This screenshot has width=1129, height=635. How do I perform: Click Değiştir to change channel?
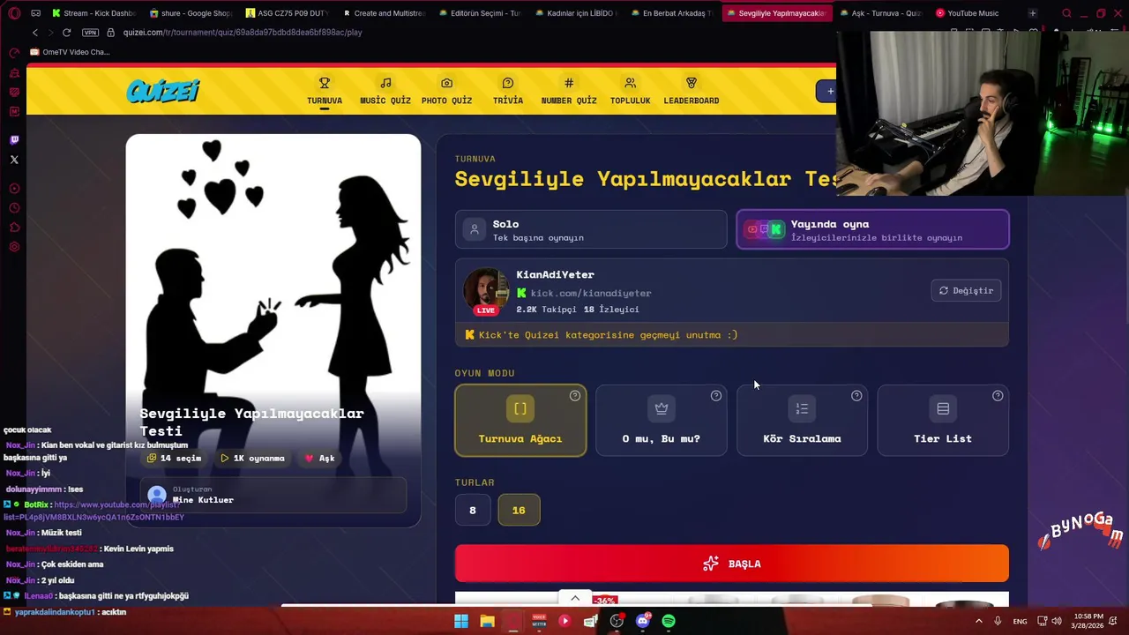pos(967,290)
